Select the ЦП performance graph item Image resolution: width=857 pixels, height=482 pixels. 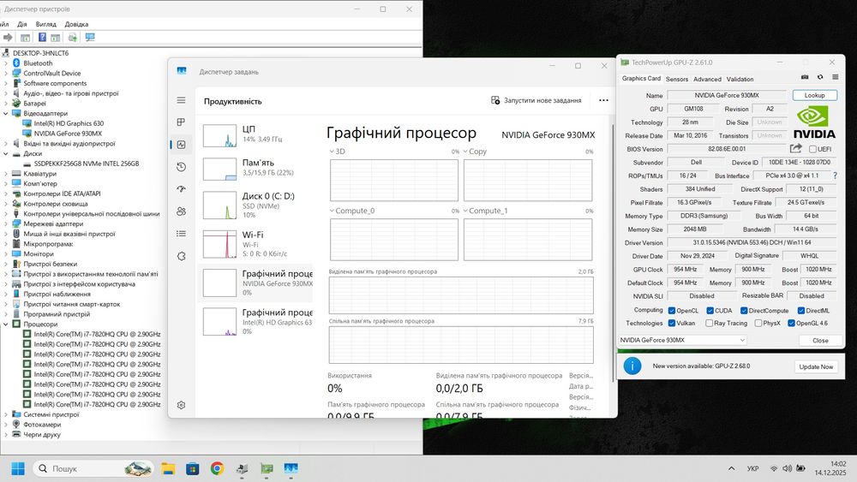255,134
